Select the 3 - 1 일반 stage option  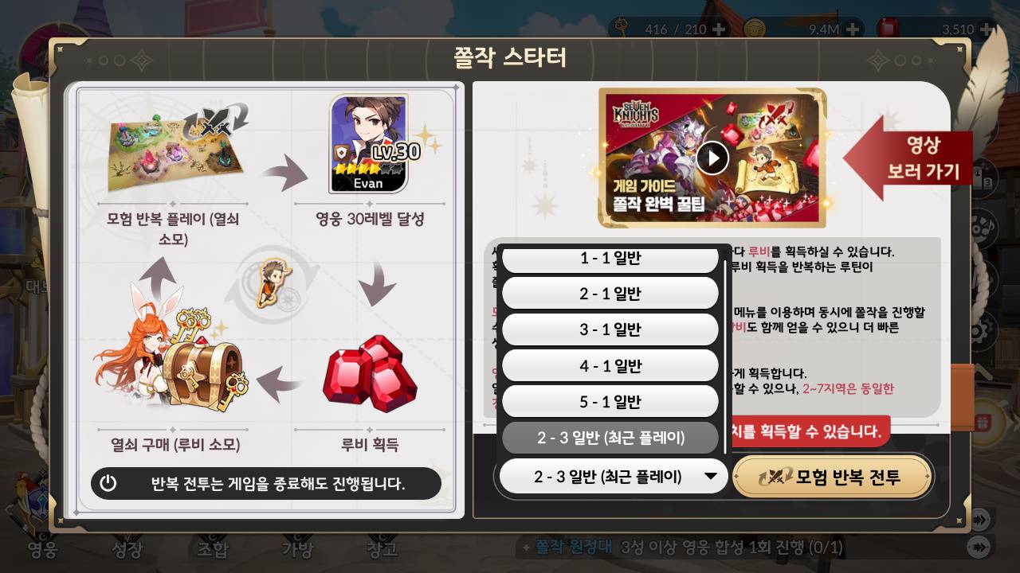coord(610,329)
